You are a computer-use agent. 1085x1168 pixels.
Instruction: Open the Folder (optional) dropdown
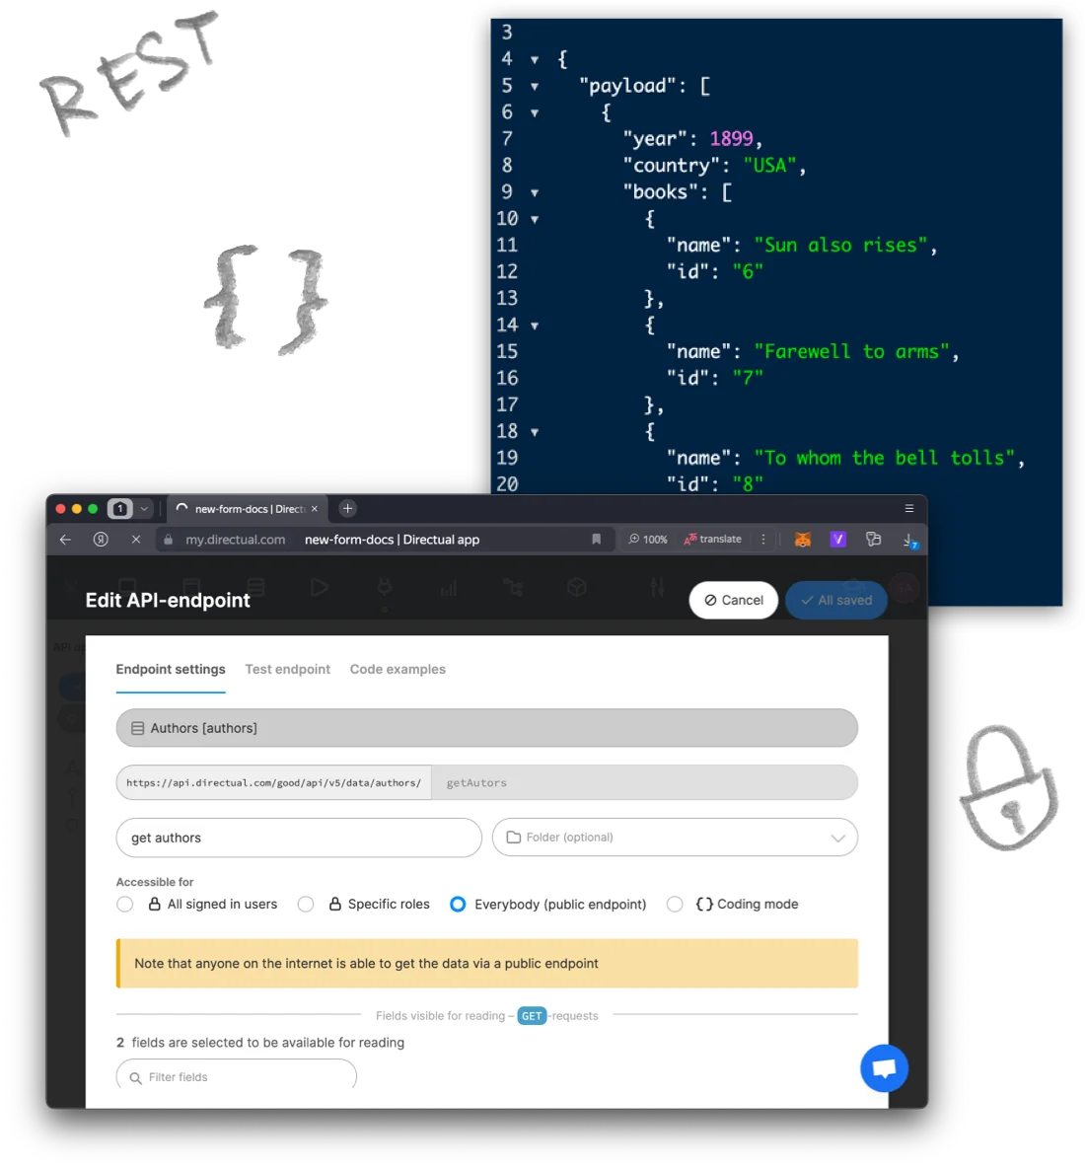click(x=675, y=837)
